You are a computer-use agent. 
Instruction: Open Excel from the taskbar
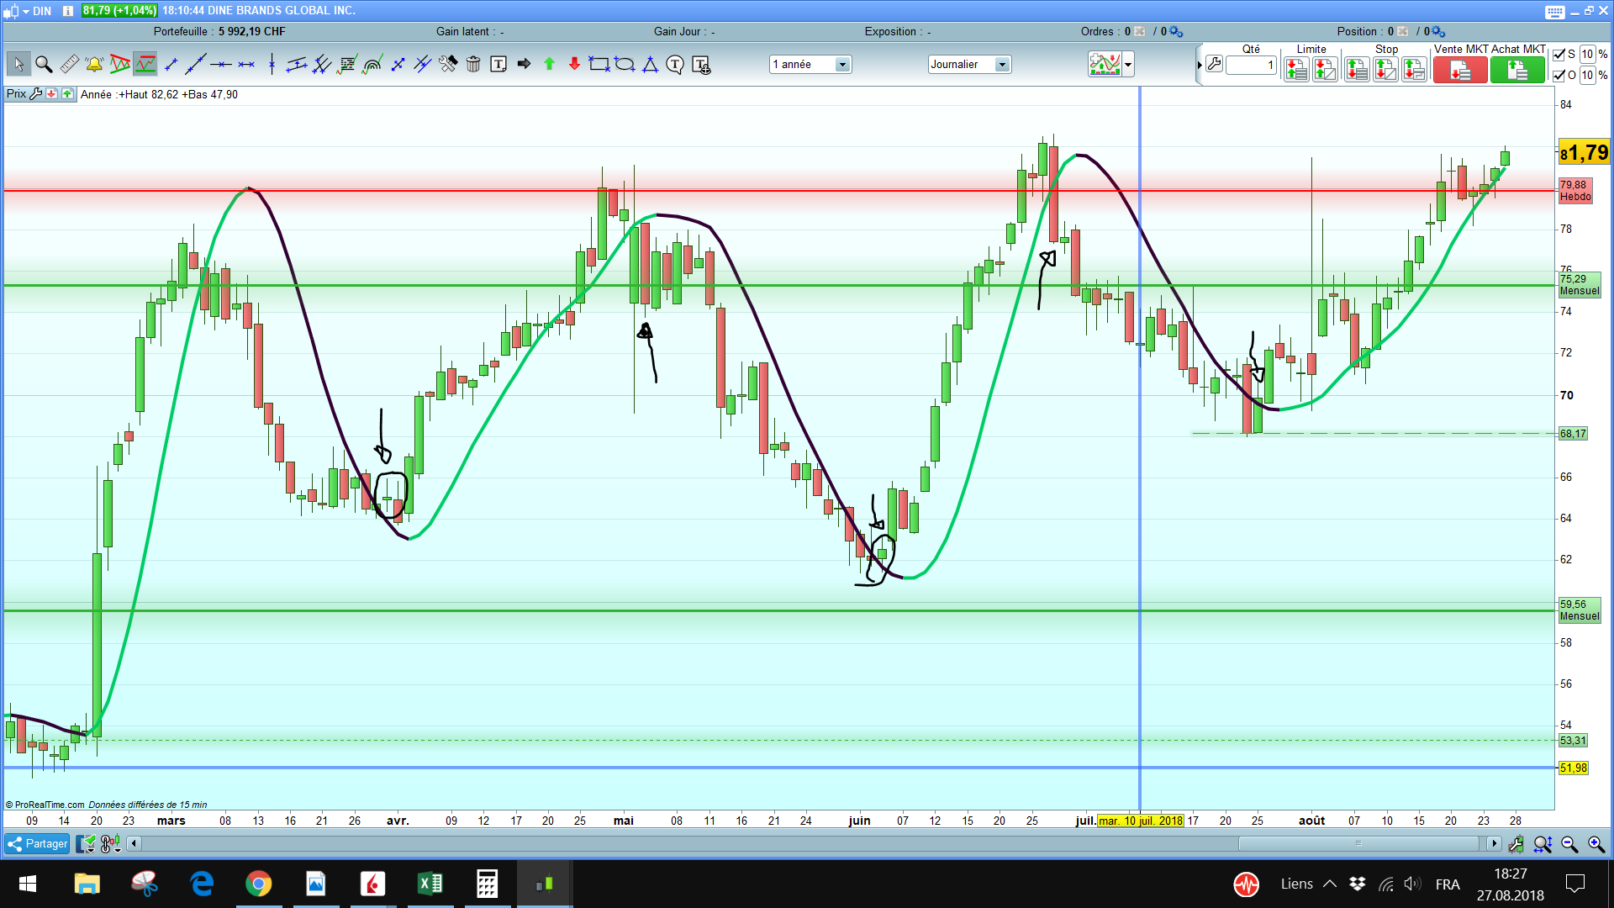pyautogui.click(x=430, y=884)
